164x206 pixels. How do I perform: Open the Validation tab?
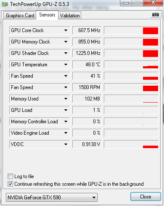70,16
